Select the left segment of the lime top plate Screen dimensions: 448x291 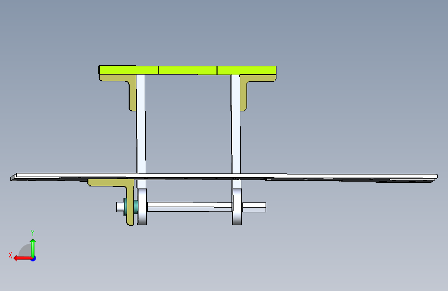click(128, 70)
